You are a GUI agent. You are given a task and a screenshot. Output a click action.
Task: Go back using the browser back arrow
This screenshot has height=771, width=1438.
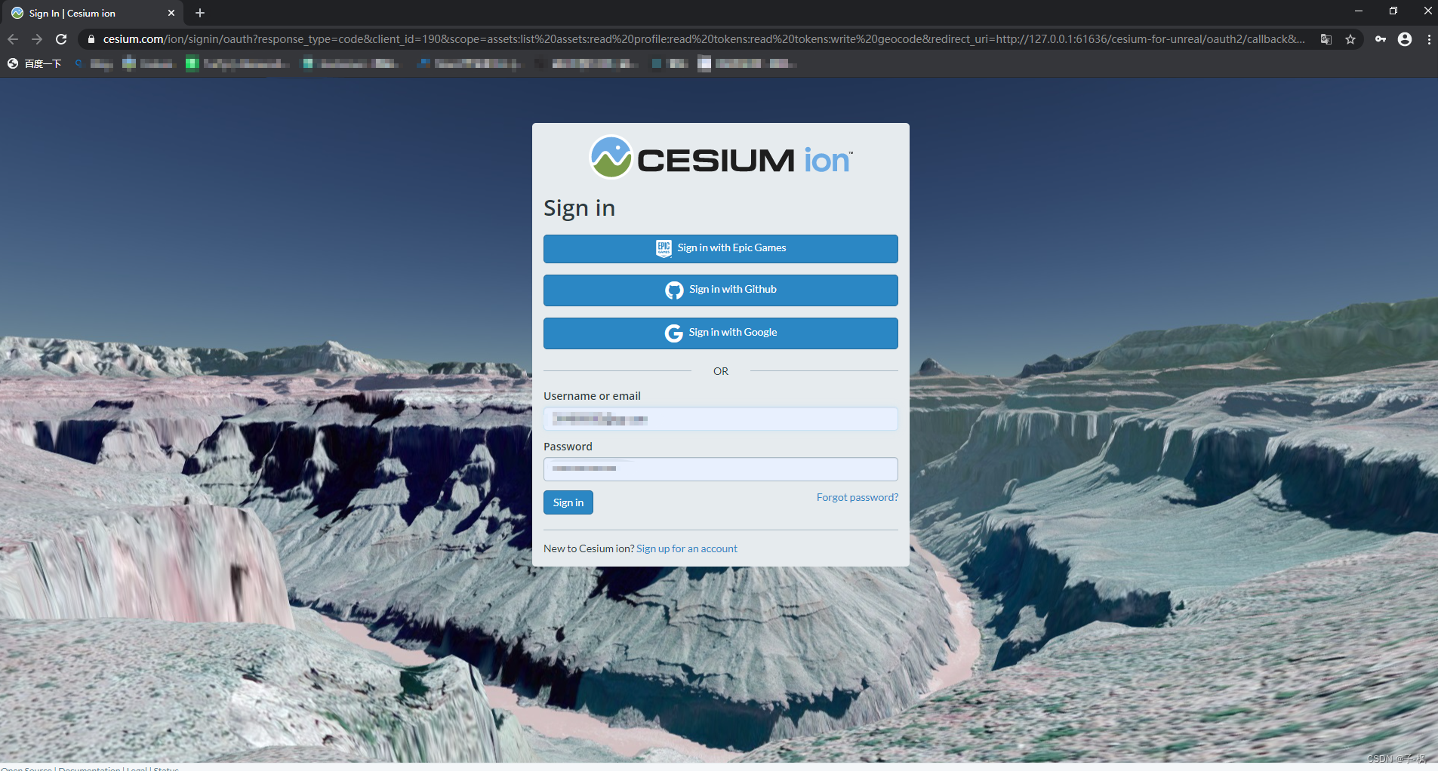click(x=13, y=39)
